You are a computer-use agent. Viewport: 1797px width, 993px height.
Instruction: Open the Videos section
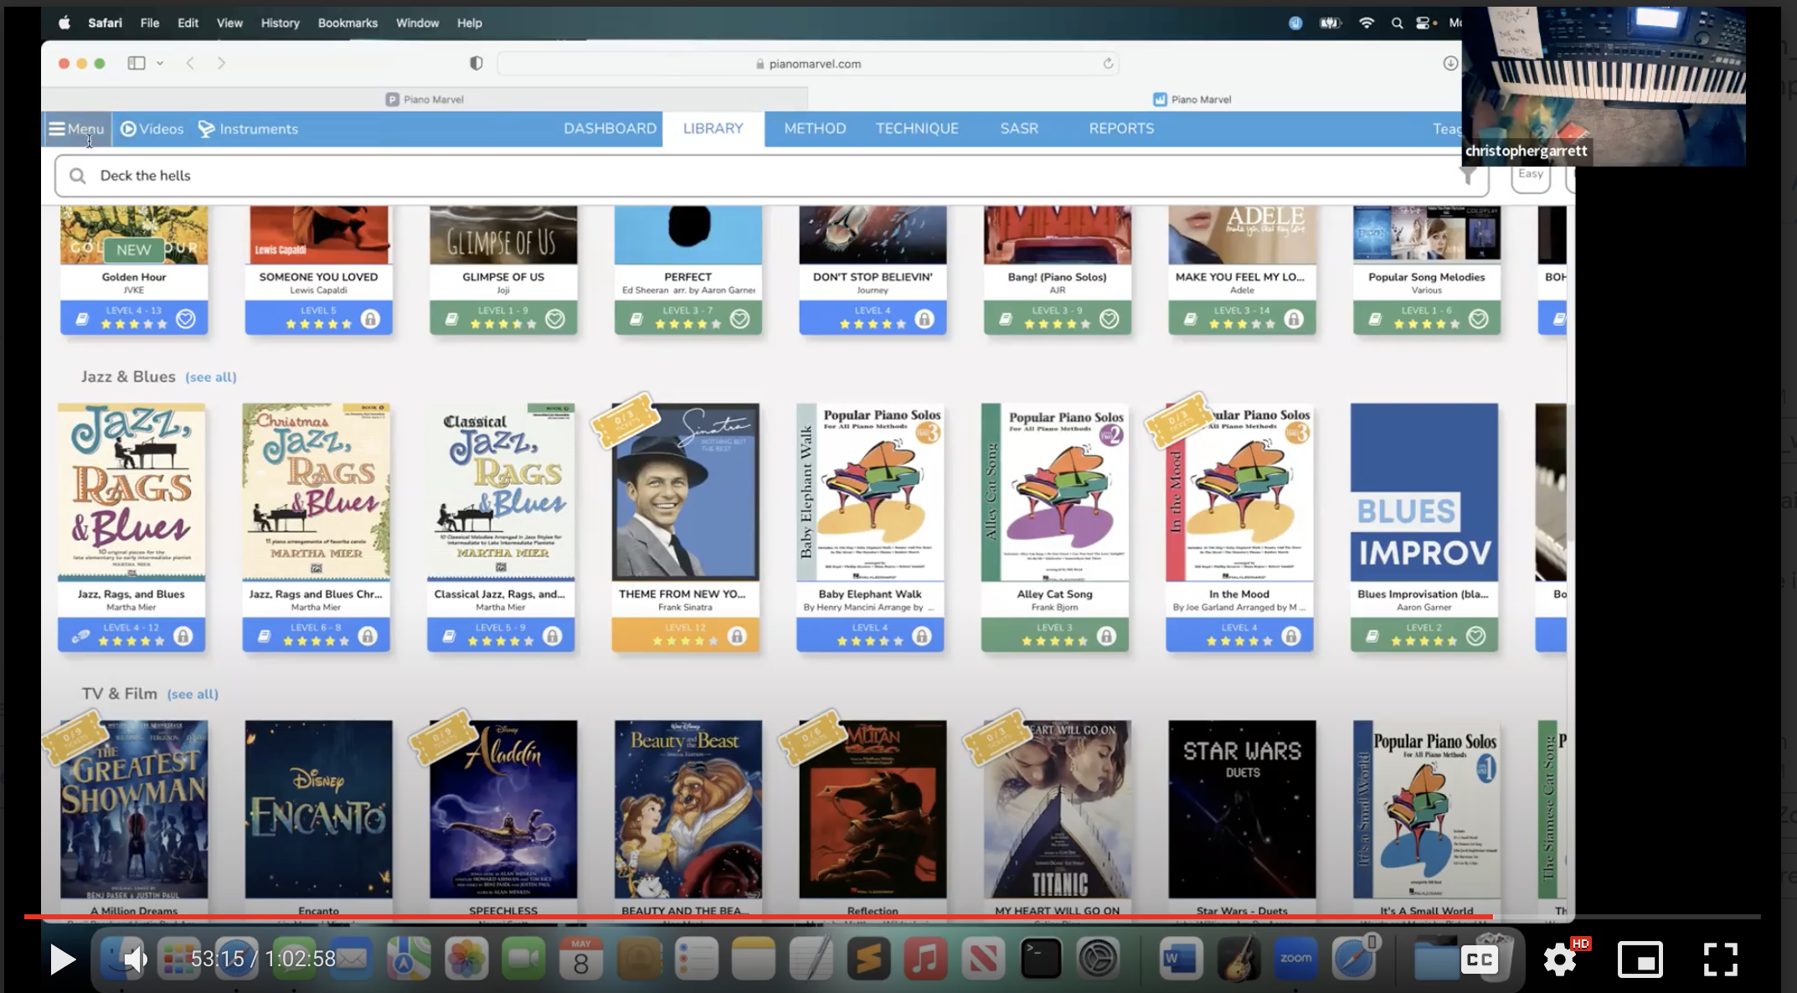pos(152,129)
